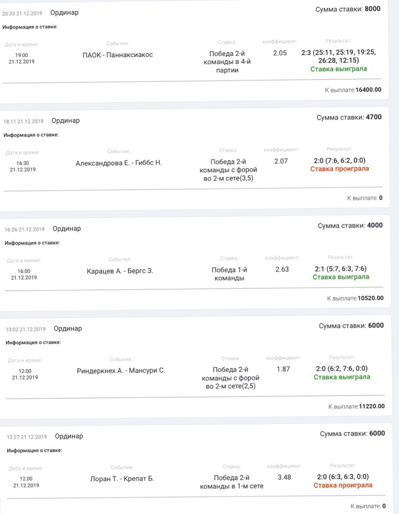Viewport: 399px width, 514px height.
Task: Click 'Победа 2-й команды в 4-й партии' bet
Action: pyautogui.click(x=227, y=62)
